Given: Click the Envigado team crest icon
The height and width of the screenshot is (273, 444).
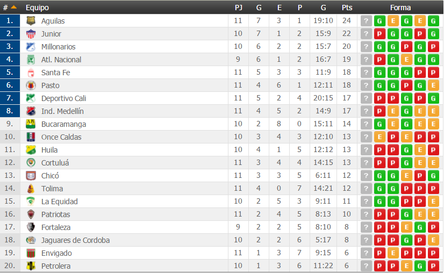Looking at the screenshot, I should coord(31,253).
